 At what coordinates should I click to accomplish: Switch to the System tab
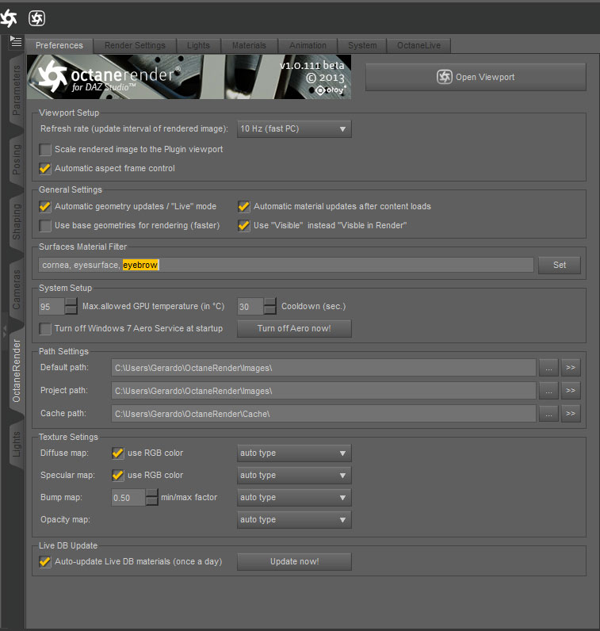pyautogui.click(x=362, y=45)
